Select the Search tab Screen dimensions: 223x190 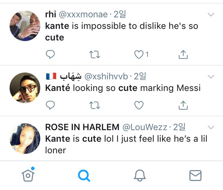pyautogui.click(x=84, y=176)
